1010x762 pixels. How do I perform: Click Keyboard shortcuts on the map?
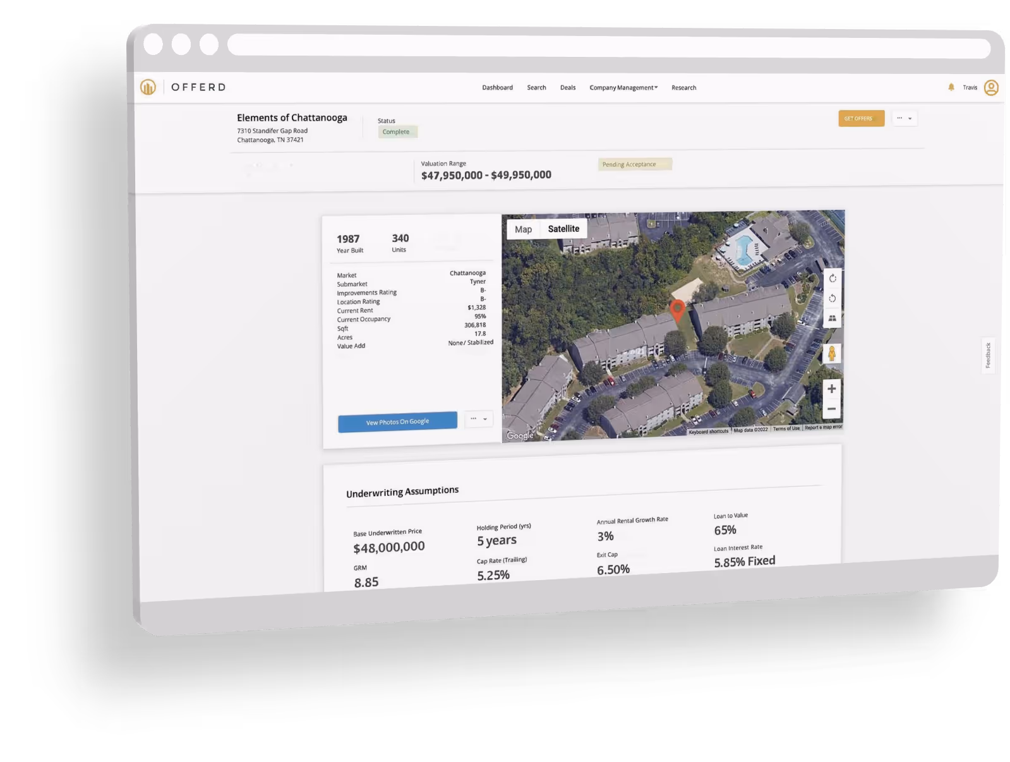point(709,432)
